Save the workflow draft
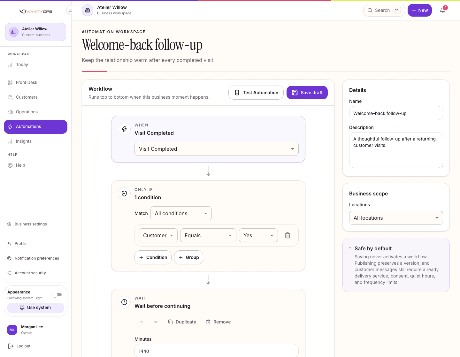The height and width of the screenshot is (357, 460). click(x=307, y=93)
